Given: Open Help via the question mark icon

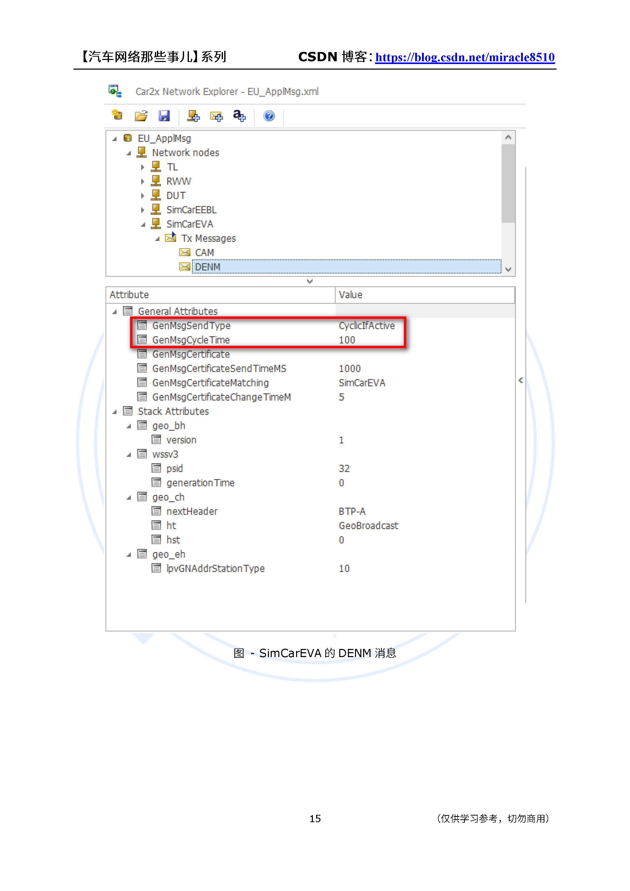Looking at the screenshot, I should pos(269,116).
